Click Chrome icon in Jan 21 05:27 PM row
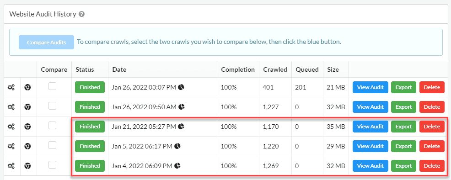The height and width of the screenshot is (180, 451). [x=27, y=126]
